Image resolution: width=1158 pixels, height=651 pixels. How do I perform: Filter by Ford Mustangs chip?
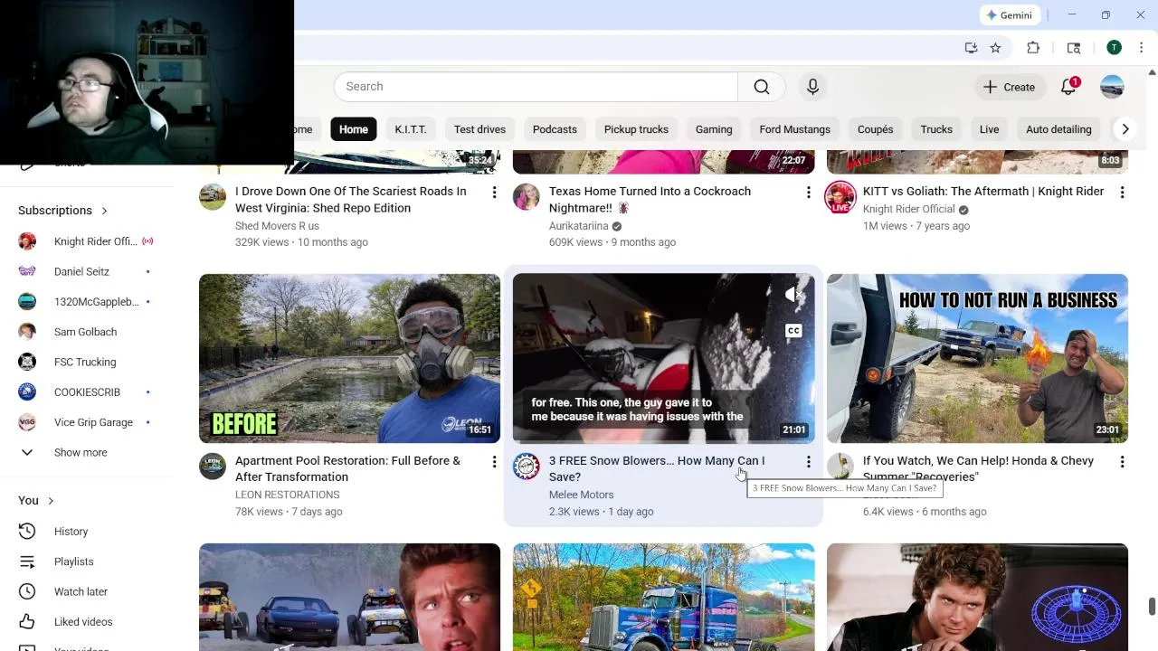click(x=794, y=129)
